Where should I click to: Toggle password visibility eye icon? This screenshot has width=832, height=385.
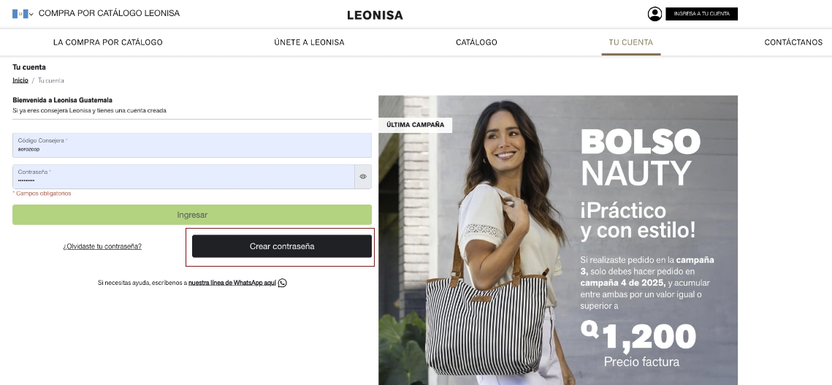pos(363,177)
